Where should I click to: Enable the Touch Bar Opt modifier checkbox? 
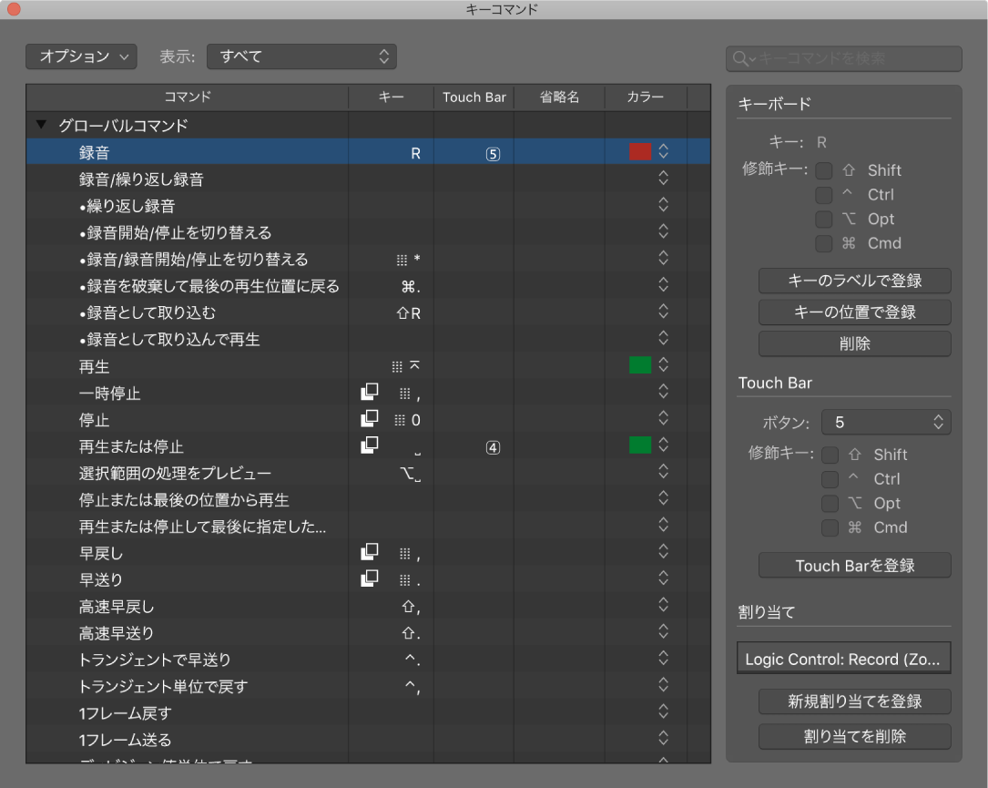pos(830,504)
